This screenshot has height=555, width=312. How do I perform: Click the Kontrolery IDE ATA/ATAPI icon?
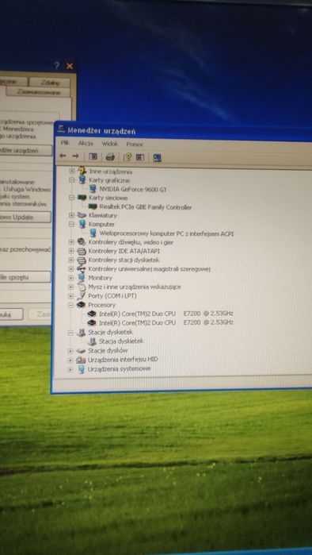(82, 251)
